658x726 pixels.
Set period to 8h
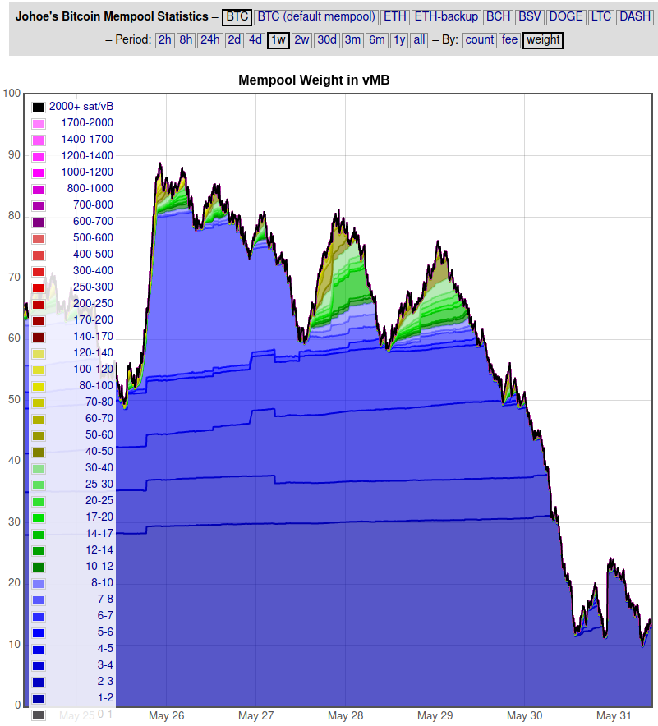[x=186, y=40]
